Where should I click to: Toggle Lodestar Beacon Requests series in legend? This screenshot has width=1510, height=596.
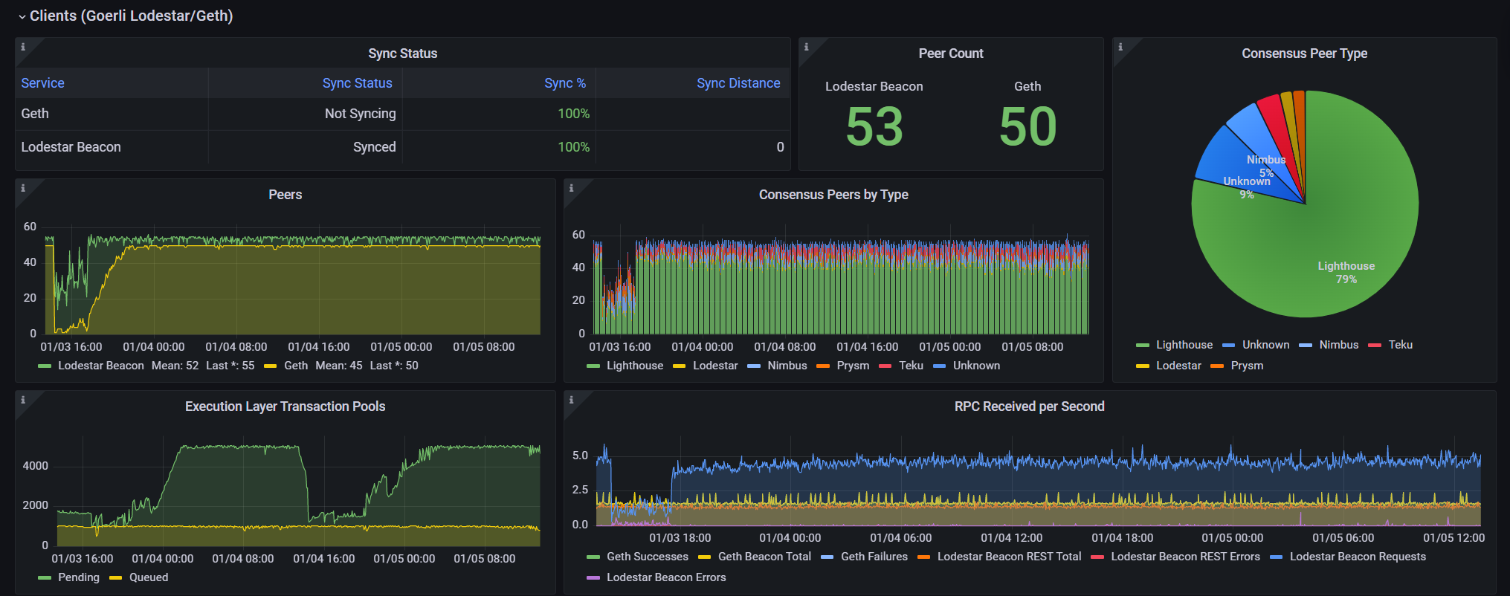(x=1358, y=557)
